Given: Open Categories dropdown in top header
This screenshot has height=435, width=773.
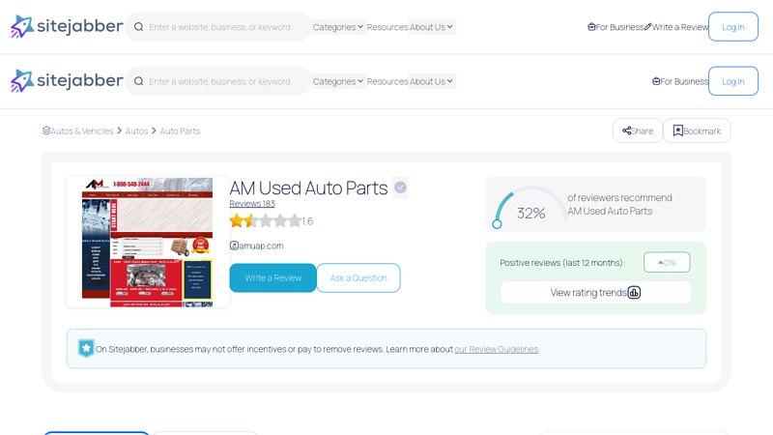Looking at the screenshot, I should (338, 27).
